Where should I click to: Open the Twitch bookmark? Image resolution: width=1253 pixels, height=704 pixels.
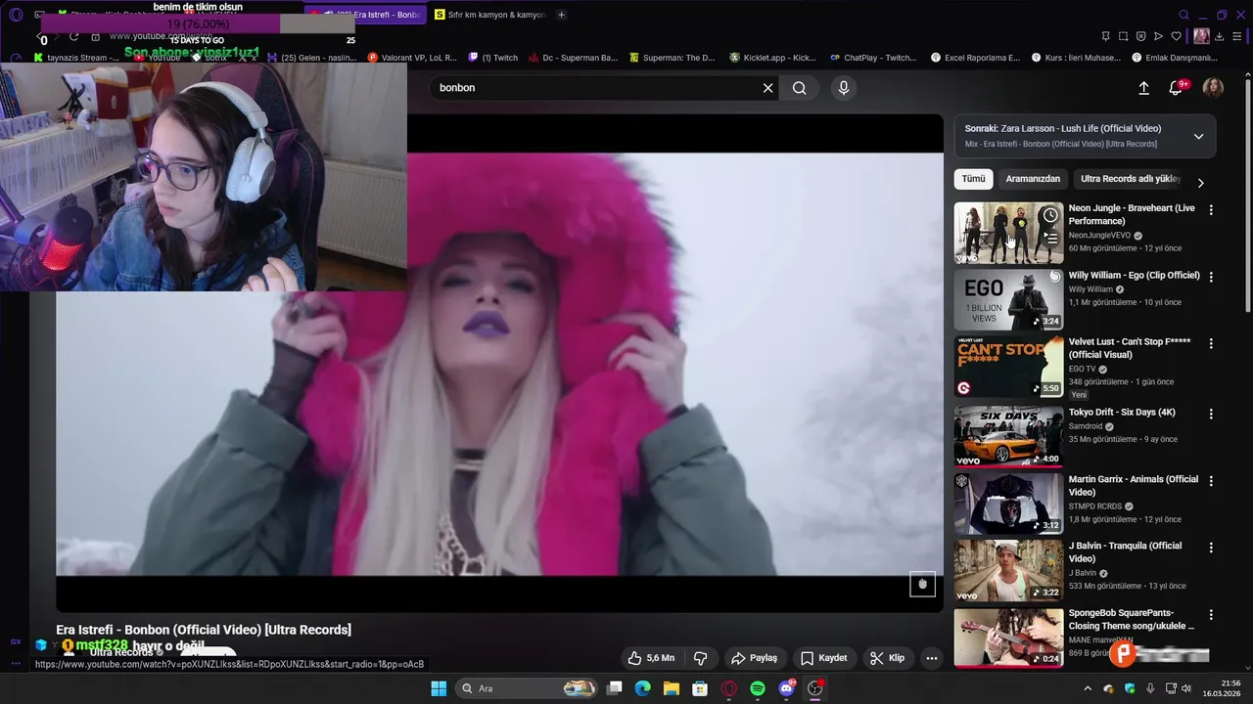coord(493,58)
